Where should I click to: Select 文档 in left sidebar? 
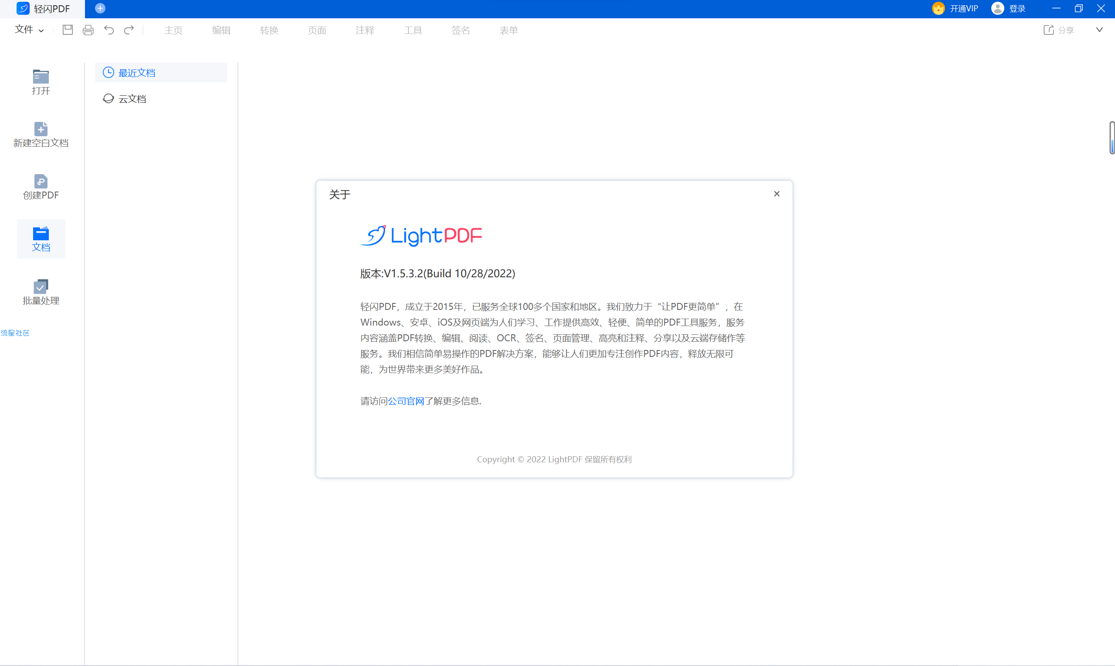coord(41,239)
